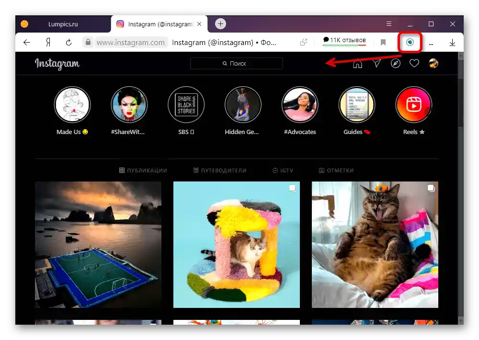
Task: Select the ОТМЕТКИ tab
Action: pos(336,170)
